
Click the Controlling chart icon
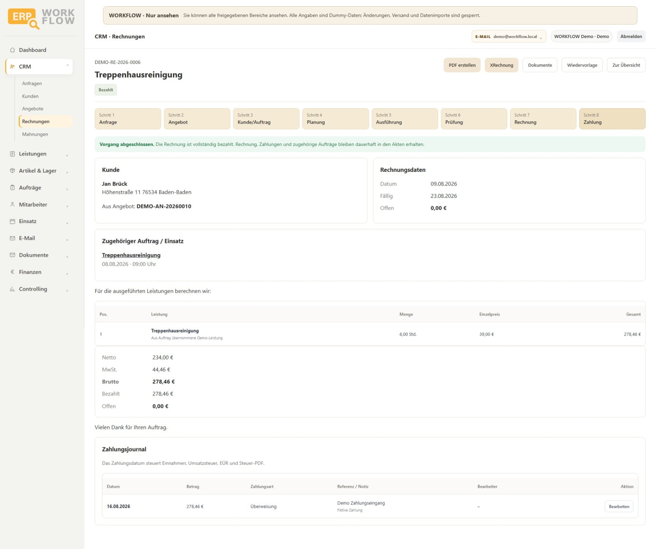click(12, 289)
